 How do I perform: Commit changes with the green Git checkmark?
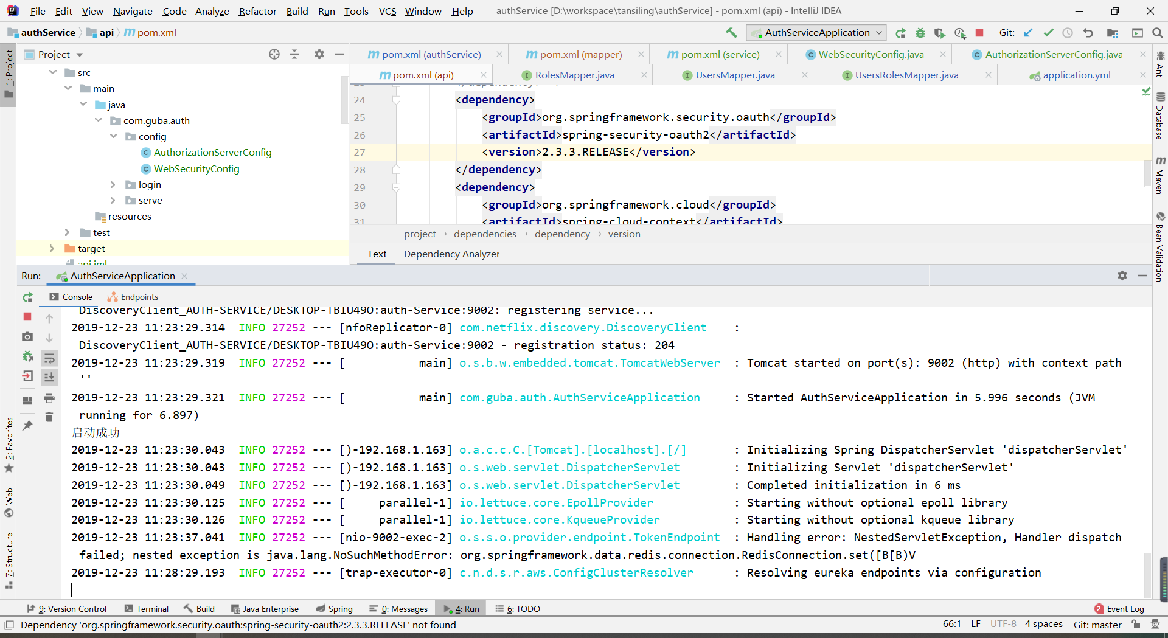[x=1048, y=33]
